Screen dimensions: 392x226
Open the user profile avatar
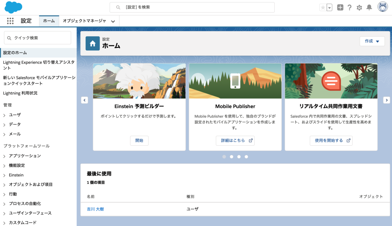tap(383, 7)
